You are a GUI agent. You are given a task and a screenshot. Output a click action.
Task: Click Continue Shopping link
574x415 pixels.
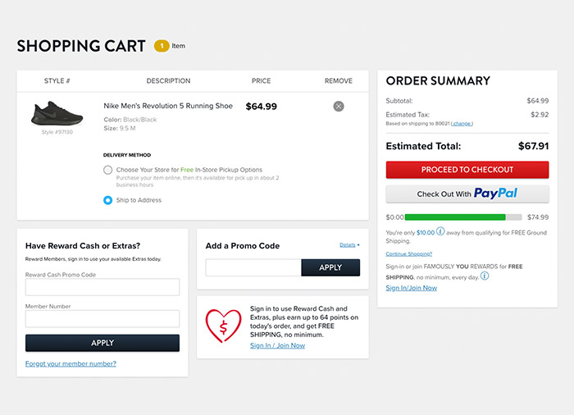click(408, 253)
